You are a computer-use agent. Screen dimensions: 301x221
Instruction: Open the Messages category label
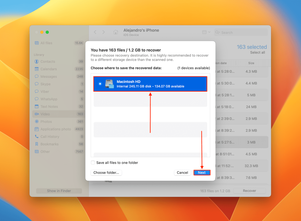point(49,76)
